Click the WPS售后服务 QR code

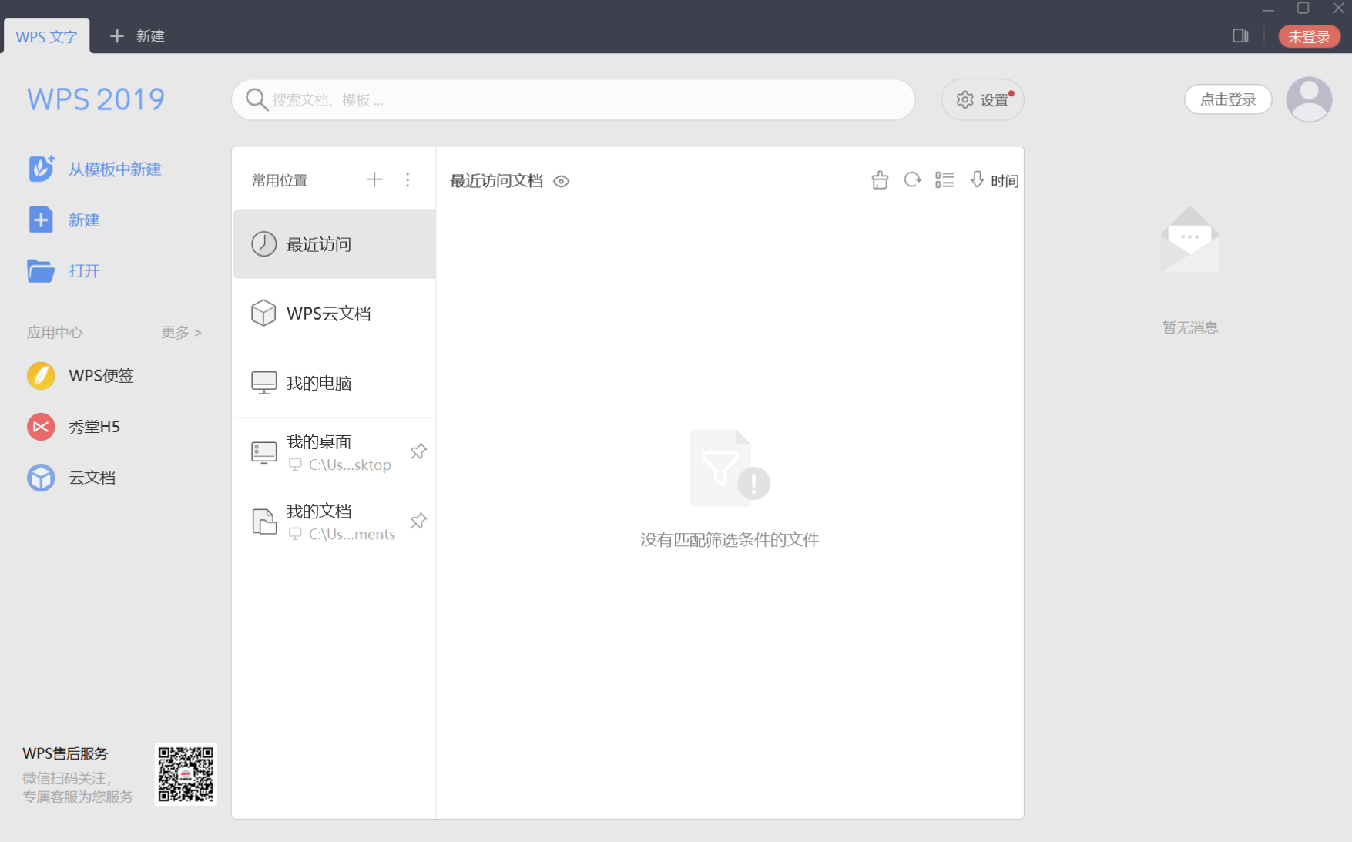tap(186, 774)
